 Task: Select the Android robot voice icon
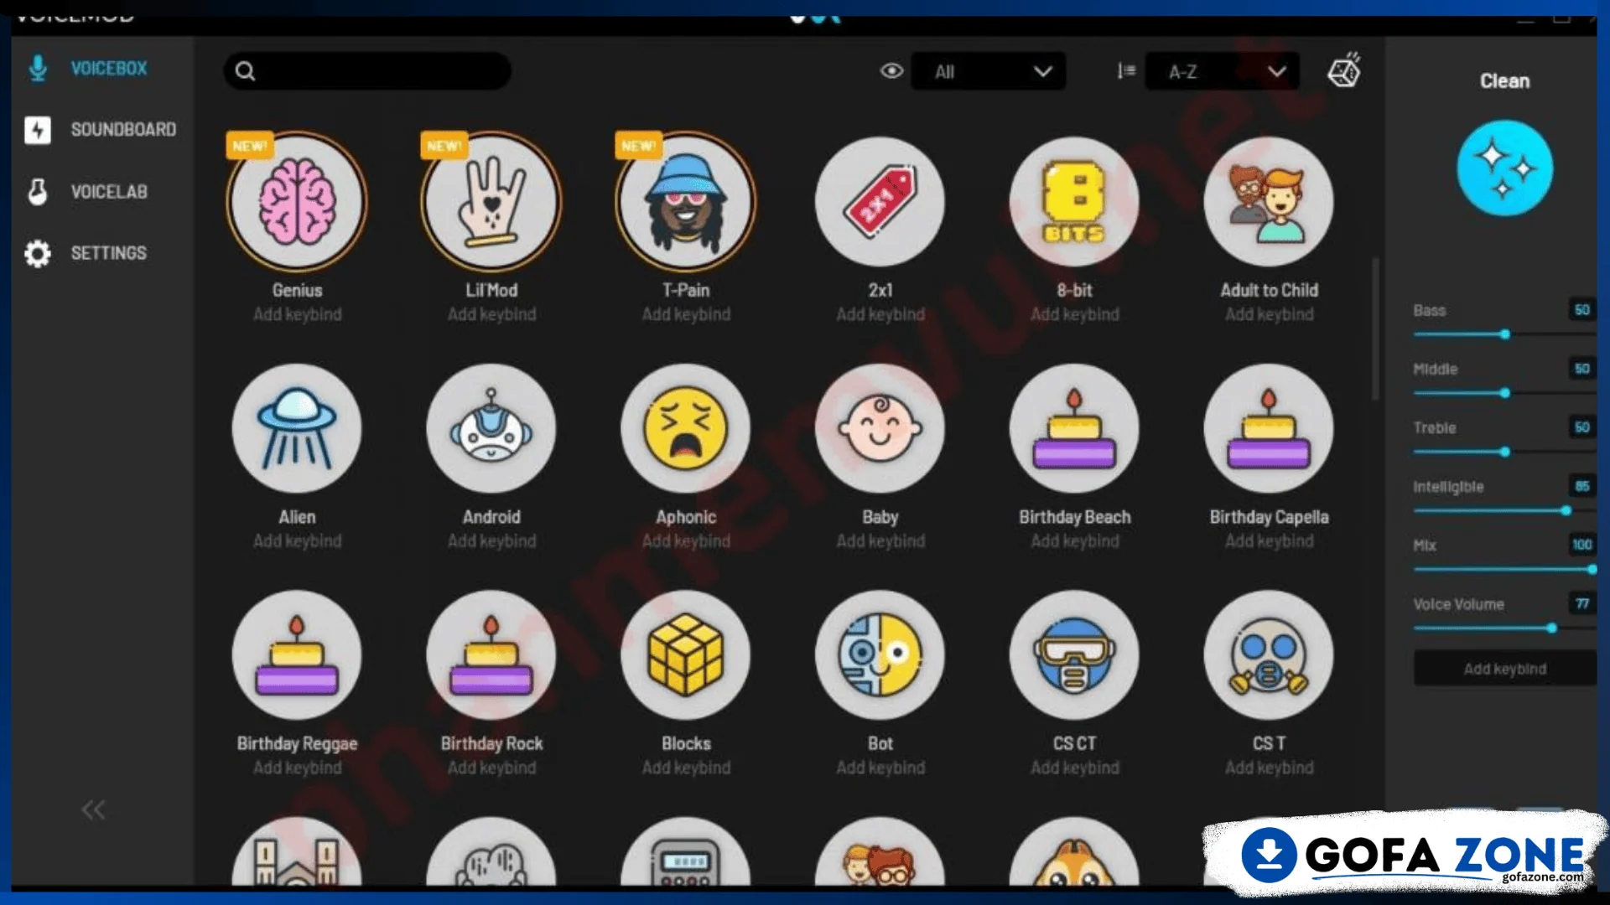tap(491, 428)
